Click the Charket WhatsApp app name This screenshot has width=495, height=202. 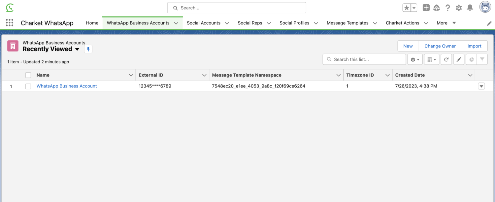click(47, 23)
